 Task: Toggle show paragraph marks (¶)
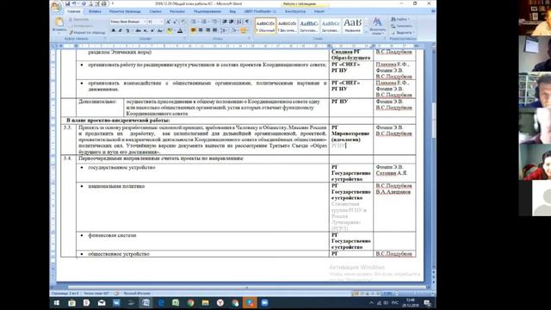click(x=247, y=22)
